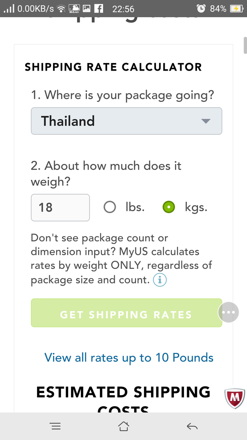Open View all rates up to 10 Pounds
Screen dimensions: 247x440
(129, 358)
